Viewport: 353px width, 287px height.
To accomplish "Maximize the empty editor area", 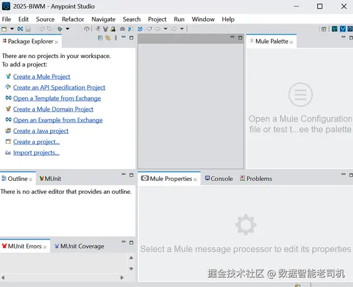I will tap(240, 38).
